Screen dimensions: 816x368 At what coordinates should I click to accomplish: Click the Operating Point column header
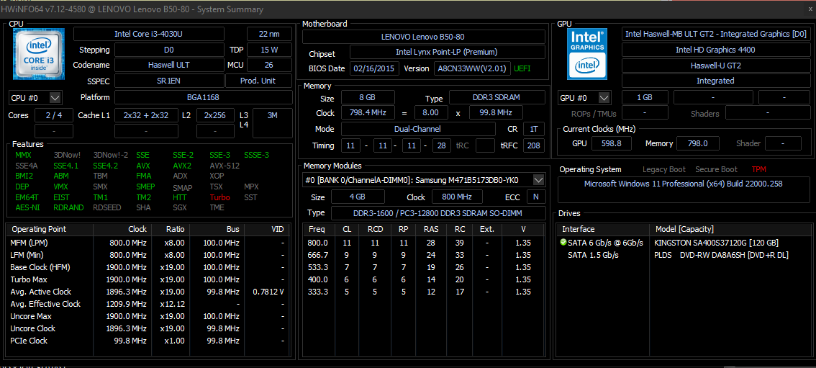pyautogui.click(x=50, y=229)
